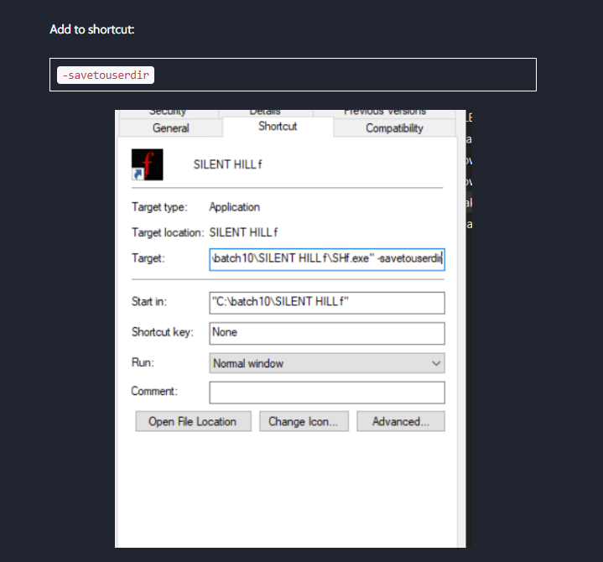Click the 'Add to shortcut:' heading text
This screenshot has width=603, height=562.
point(92,29)
